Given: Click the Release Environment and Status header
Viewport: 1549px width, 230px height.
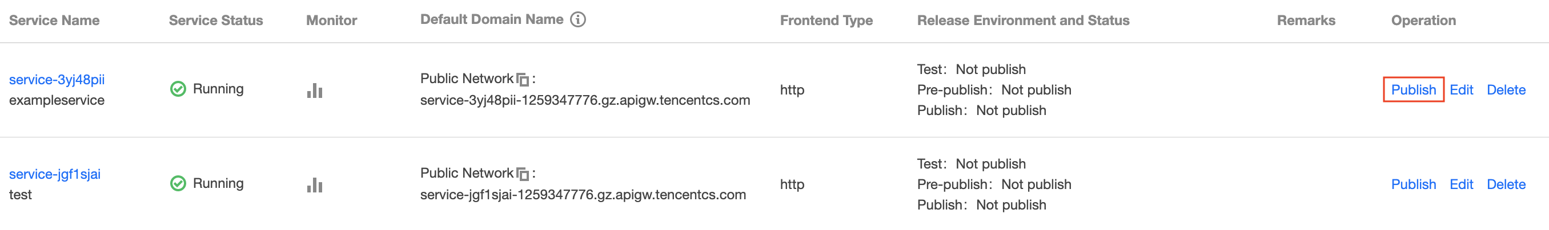Looking at the screenshot, I should pyautogui.click(x=1023, y=20).
